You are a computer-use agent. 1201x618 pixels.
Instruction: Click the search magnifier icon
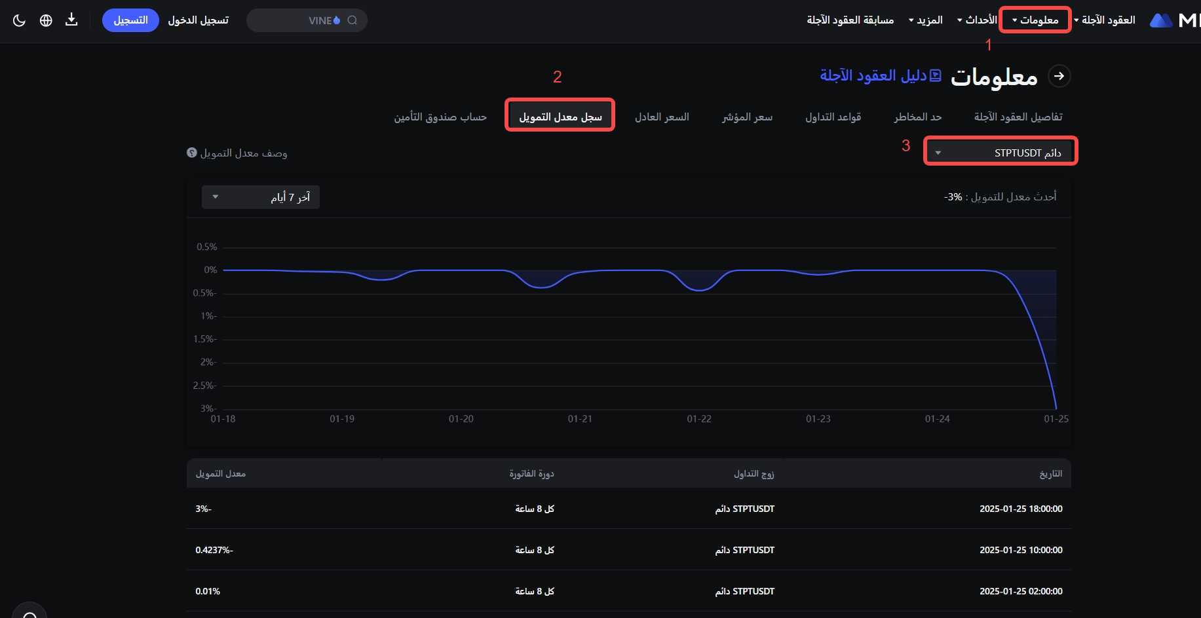tap(353, 20)
